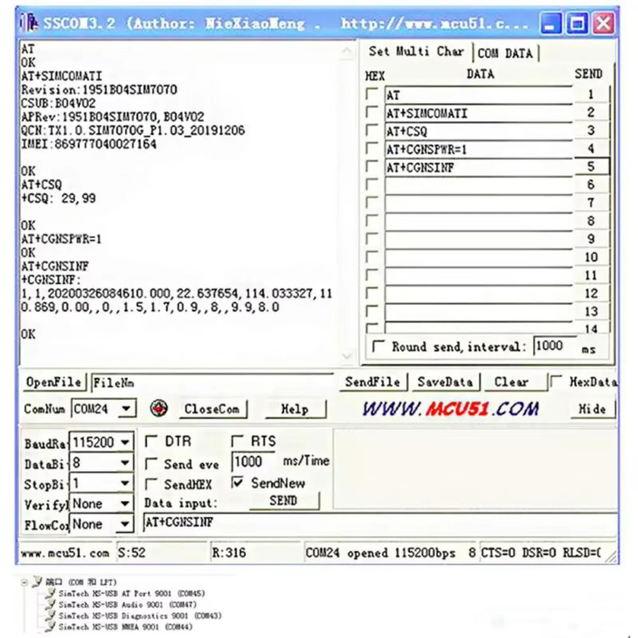This screenshot has width=638, height=638.
Task: Toggle the HexData display checkbox
Action: [x=556, y=382]
